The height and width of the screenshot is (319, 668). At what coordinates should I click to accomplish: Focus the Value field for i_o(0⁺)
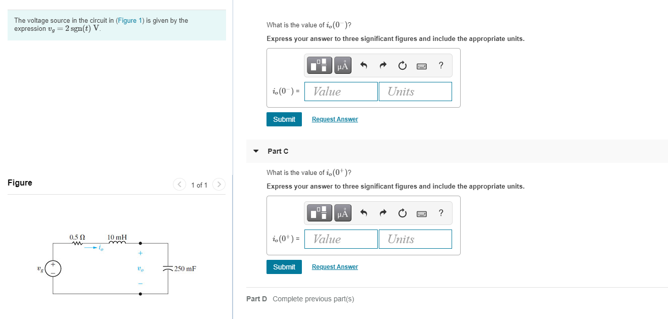tap(341, 239)
